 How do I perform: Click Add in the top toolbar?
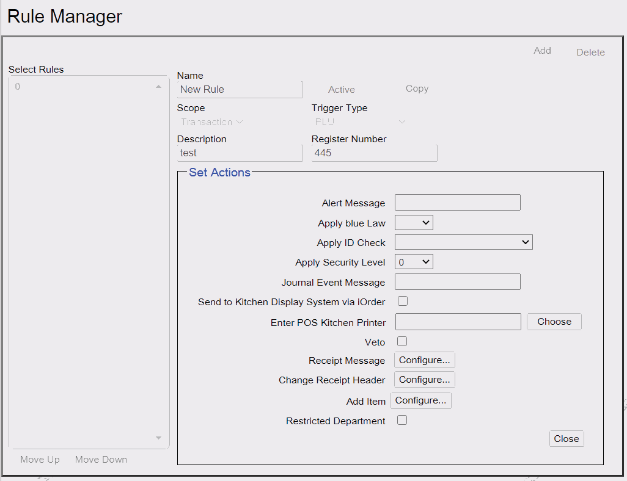coord(542,51)
